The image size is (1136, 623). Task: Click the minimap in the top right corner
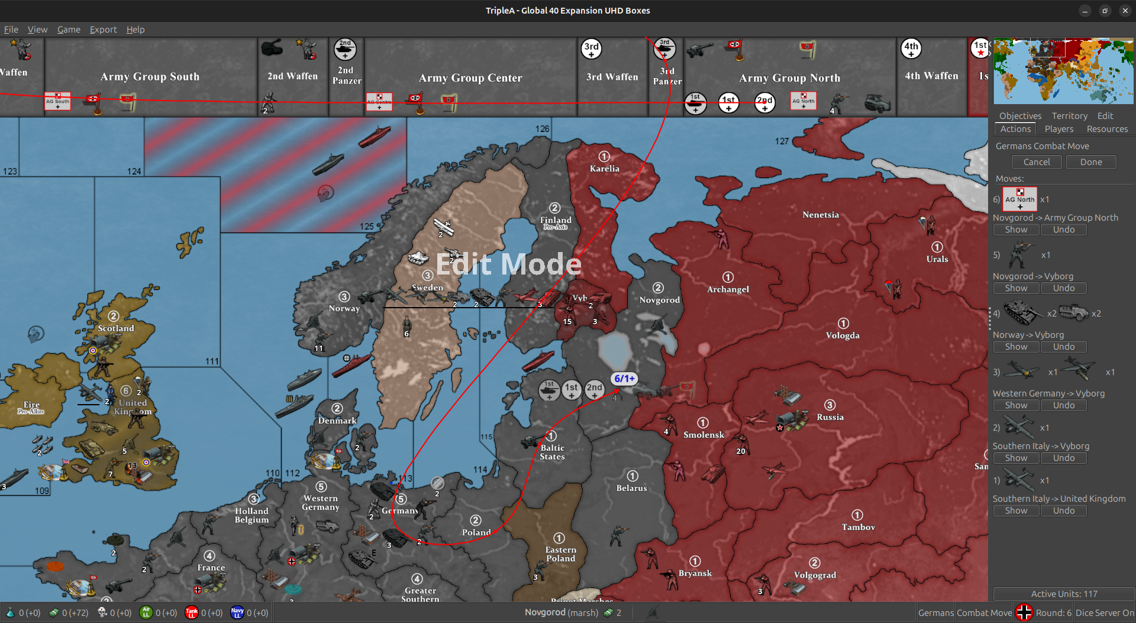(1063, 70)
